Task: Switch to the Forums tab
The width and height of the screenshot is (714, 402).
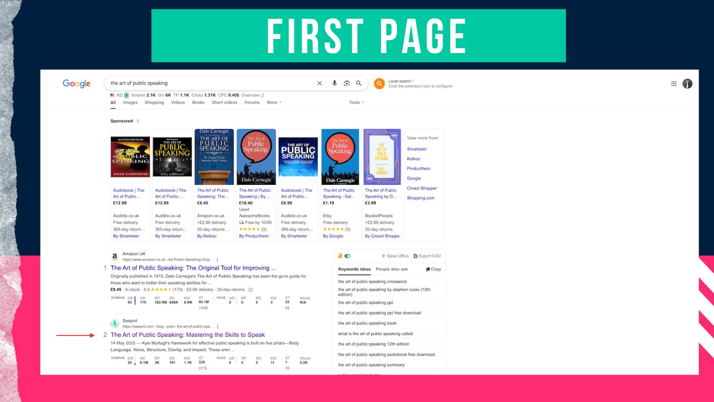Action: pyautogui.click(x=252, y=103)
